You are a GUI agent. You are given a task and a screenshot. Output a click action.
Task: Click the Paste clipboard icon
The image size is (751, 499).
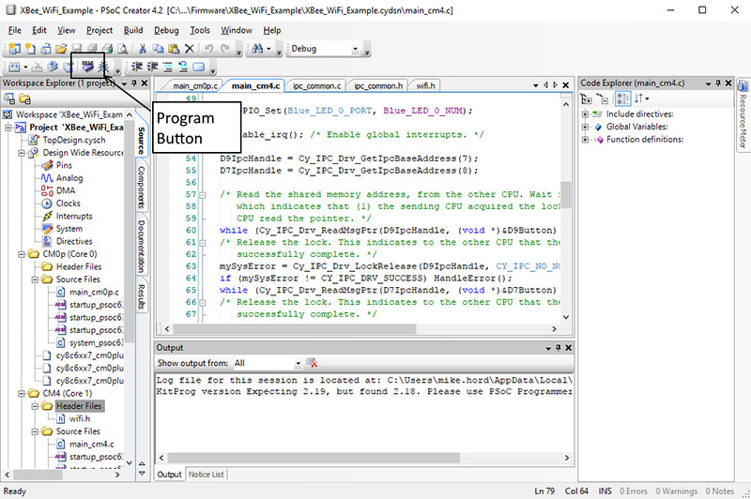pyautogui.click(x=174, y=49)
